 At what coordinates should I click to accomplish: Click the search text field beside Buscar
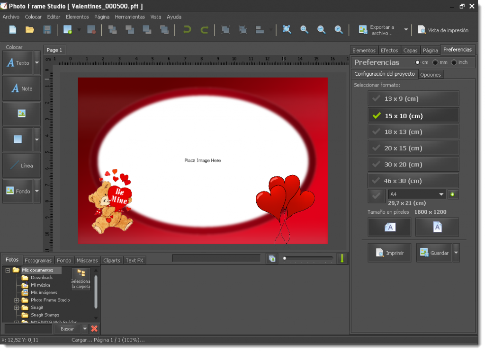pos(28,329)
